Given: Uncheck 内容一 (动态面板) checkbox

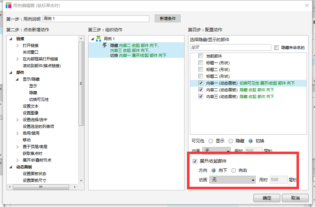Looking at the screenshot, I should click(201, 83).
